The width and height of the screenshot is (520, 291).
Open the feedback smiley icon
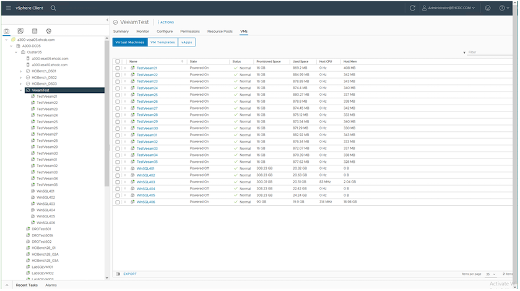(x=488, y=8)
